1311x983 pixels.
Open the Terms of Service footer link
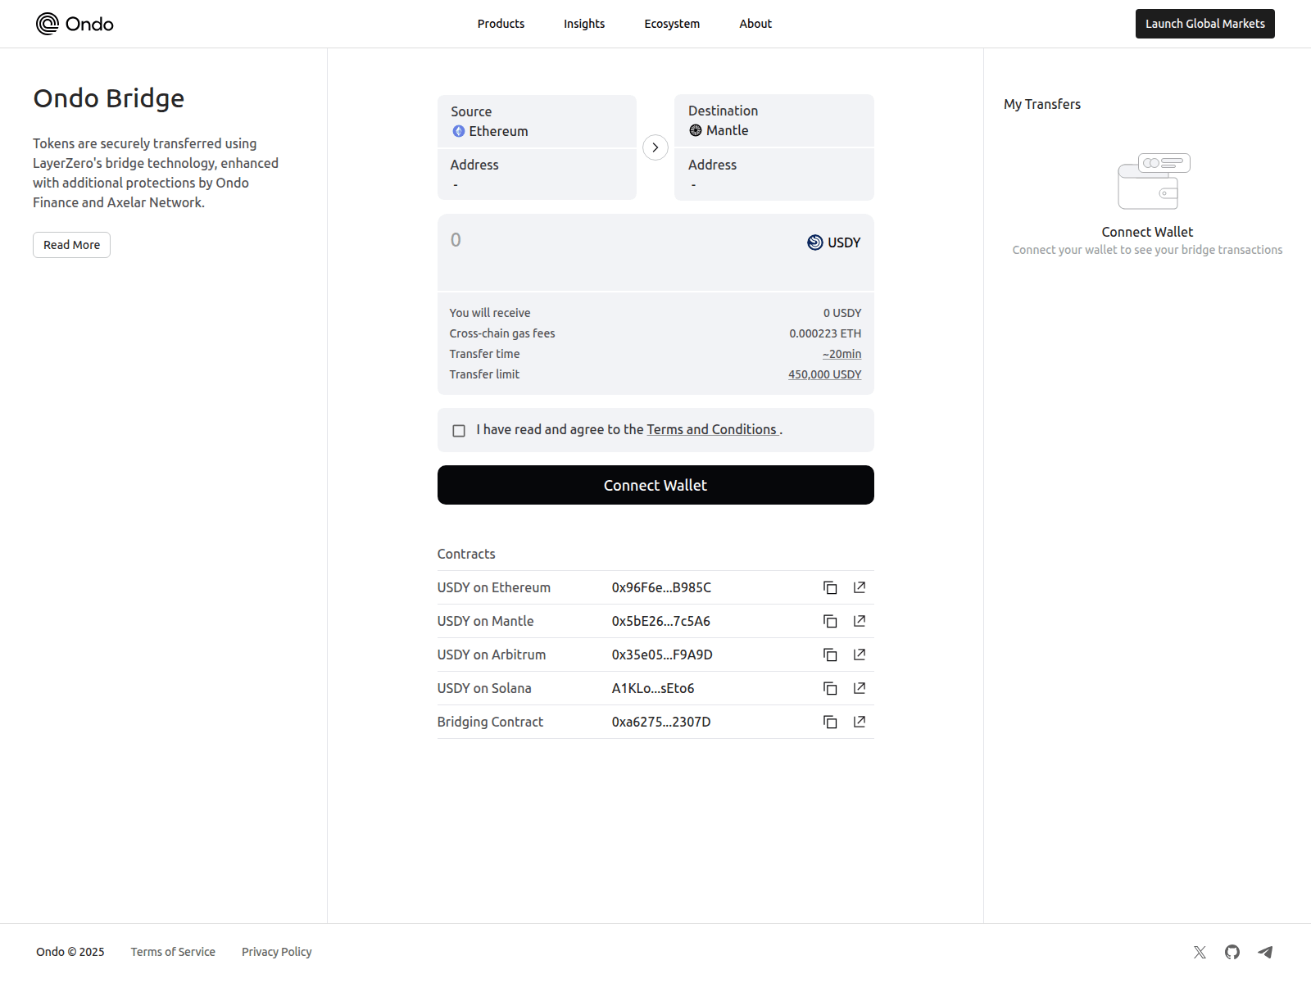click(x=173, y=952)
